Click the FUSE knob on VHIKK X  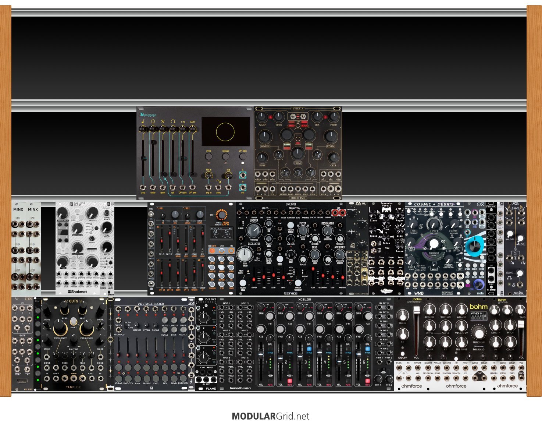pyautogui.click(x=262, y=158)
